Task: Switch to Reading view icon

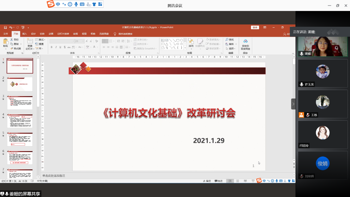Action: pos(245,181)
